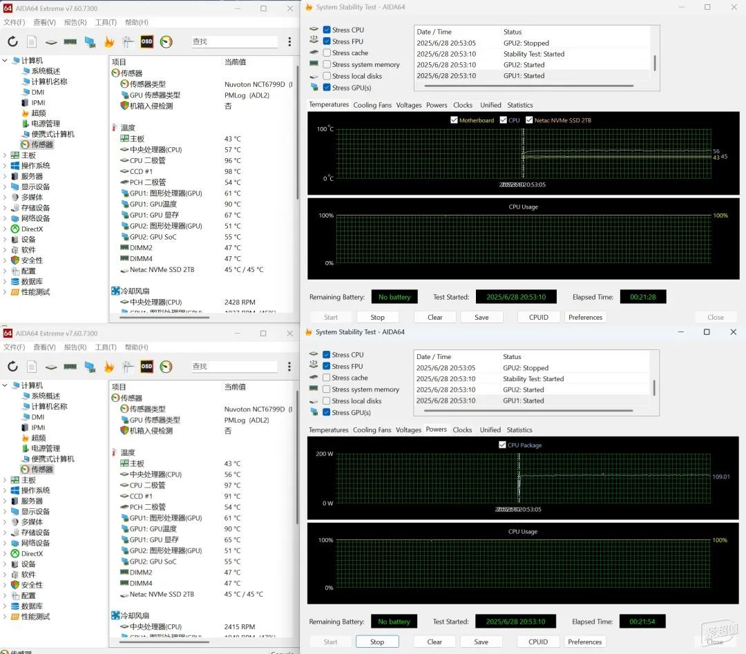The width and height of the screenshot is (746, 654).
Task: Click Clear button in lower Stability Test window
Action: point(434,642)
